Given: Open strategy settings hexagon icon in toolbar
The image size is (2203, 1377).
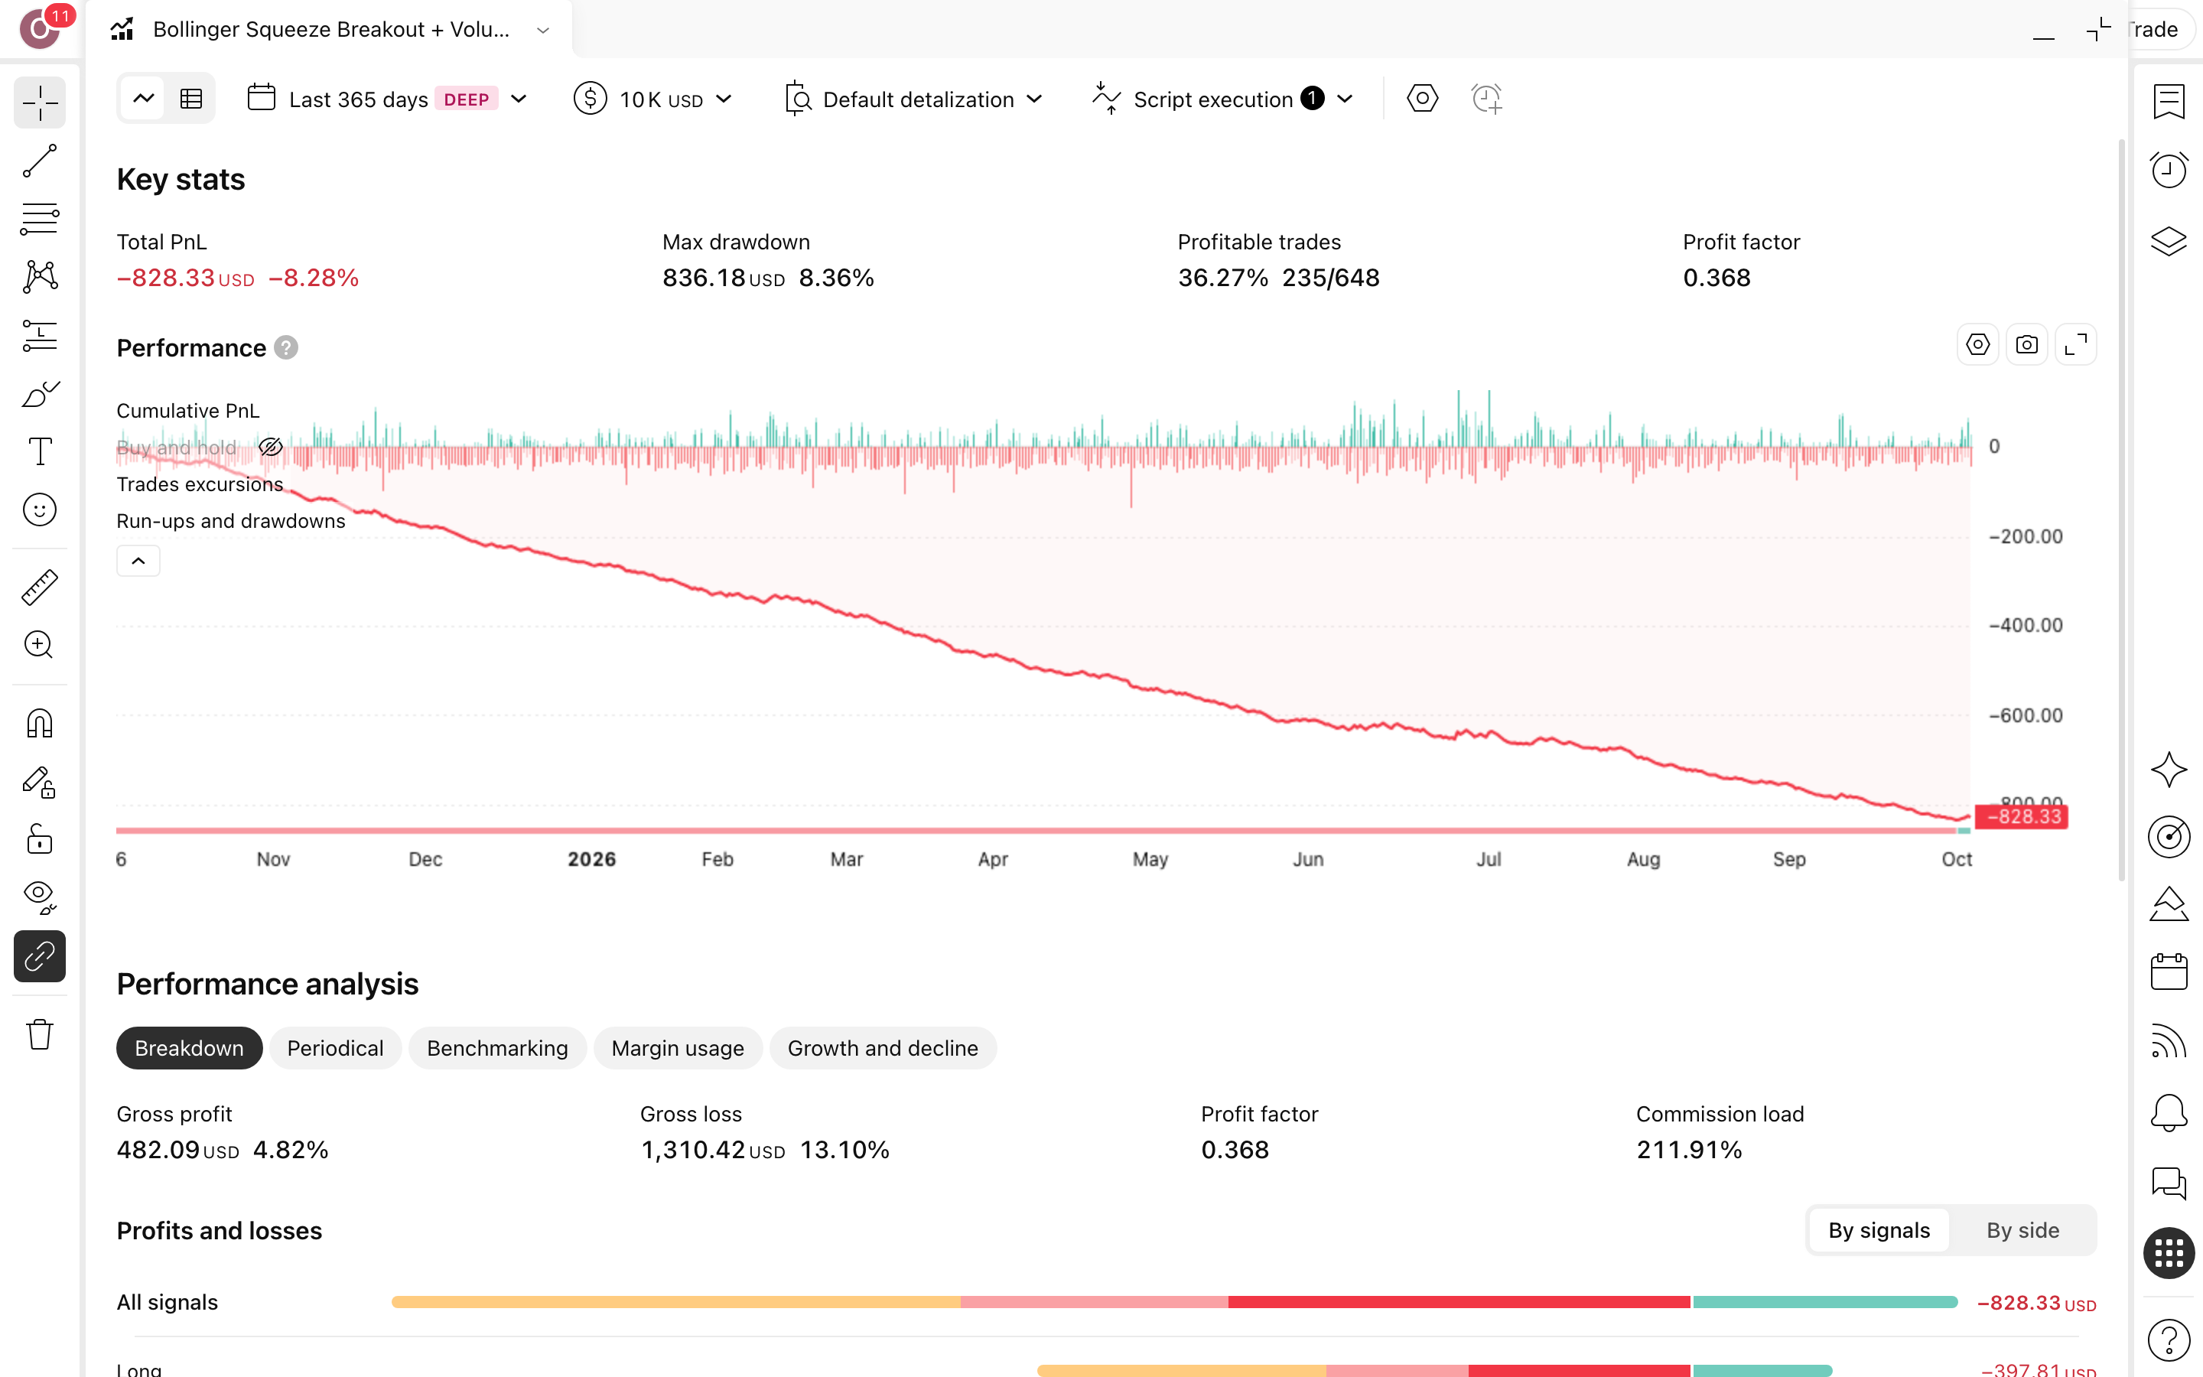Looking at the screenshot, I should pos(1422,99).
